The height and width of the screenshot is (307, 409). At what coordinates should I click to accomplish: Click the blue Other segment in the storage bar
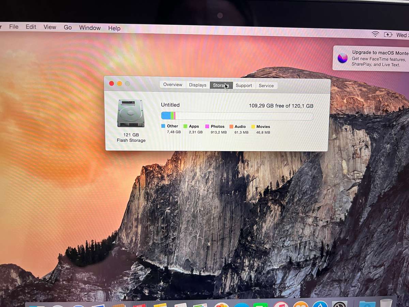[167, 115]
